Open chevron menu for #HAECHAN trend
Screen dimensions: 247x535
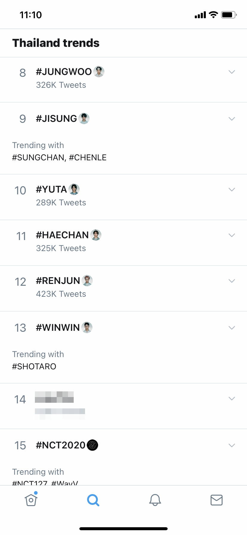coord(232,235)
